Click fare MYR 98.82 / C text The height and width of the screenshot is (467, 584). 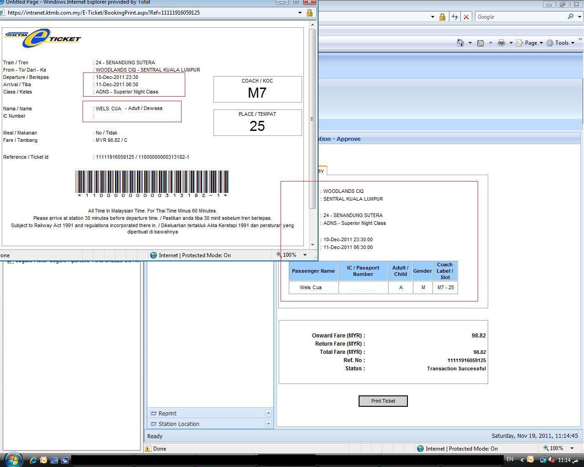(x=111, y=140)
